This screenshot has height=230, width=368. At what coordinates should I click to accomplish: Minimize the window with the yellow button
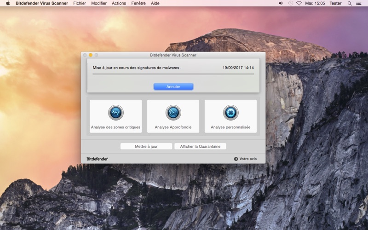click(91, 55)
